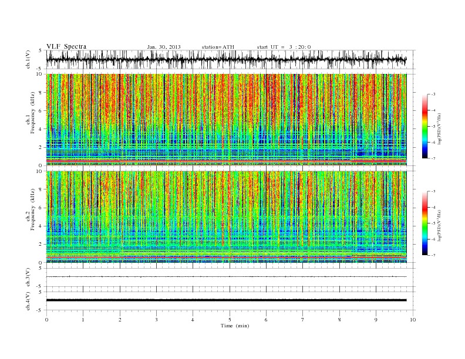The height and width of the screenshot is (359, 465).
Task: Click the "0" tick on time axis
Action: click(x=46, y=320)
